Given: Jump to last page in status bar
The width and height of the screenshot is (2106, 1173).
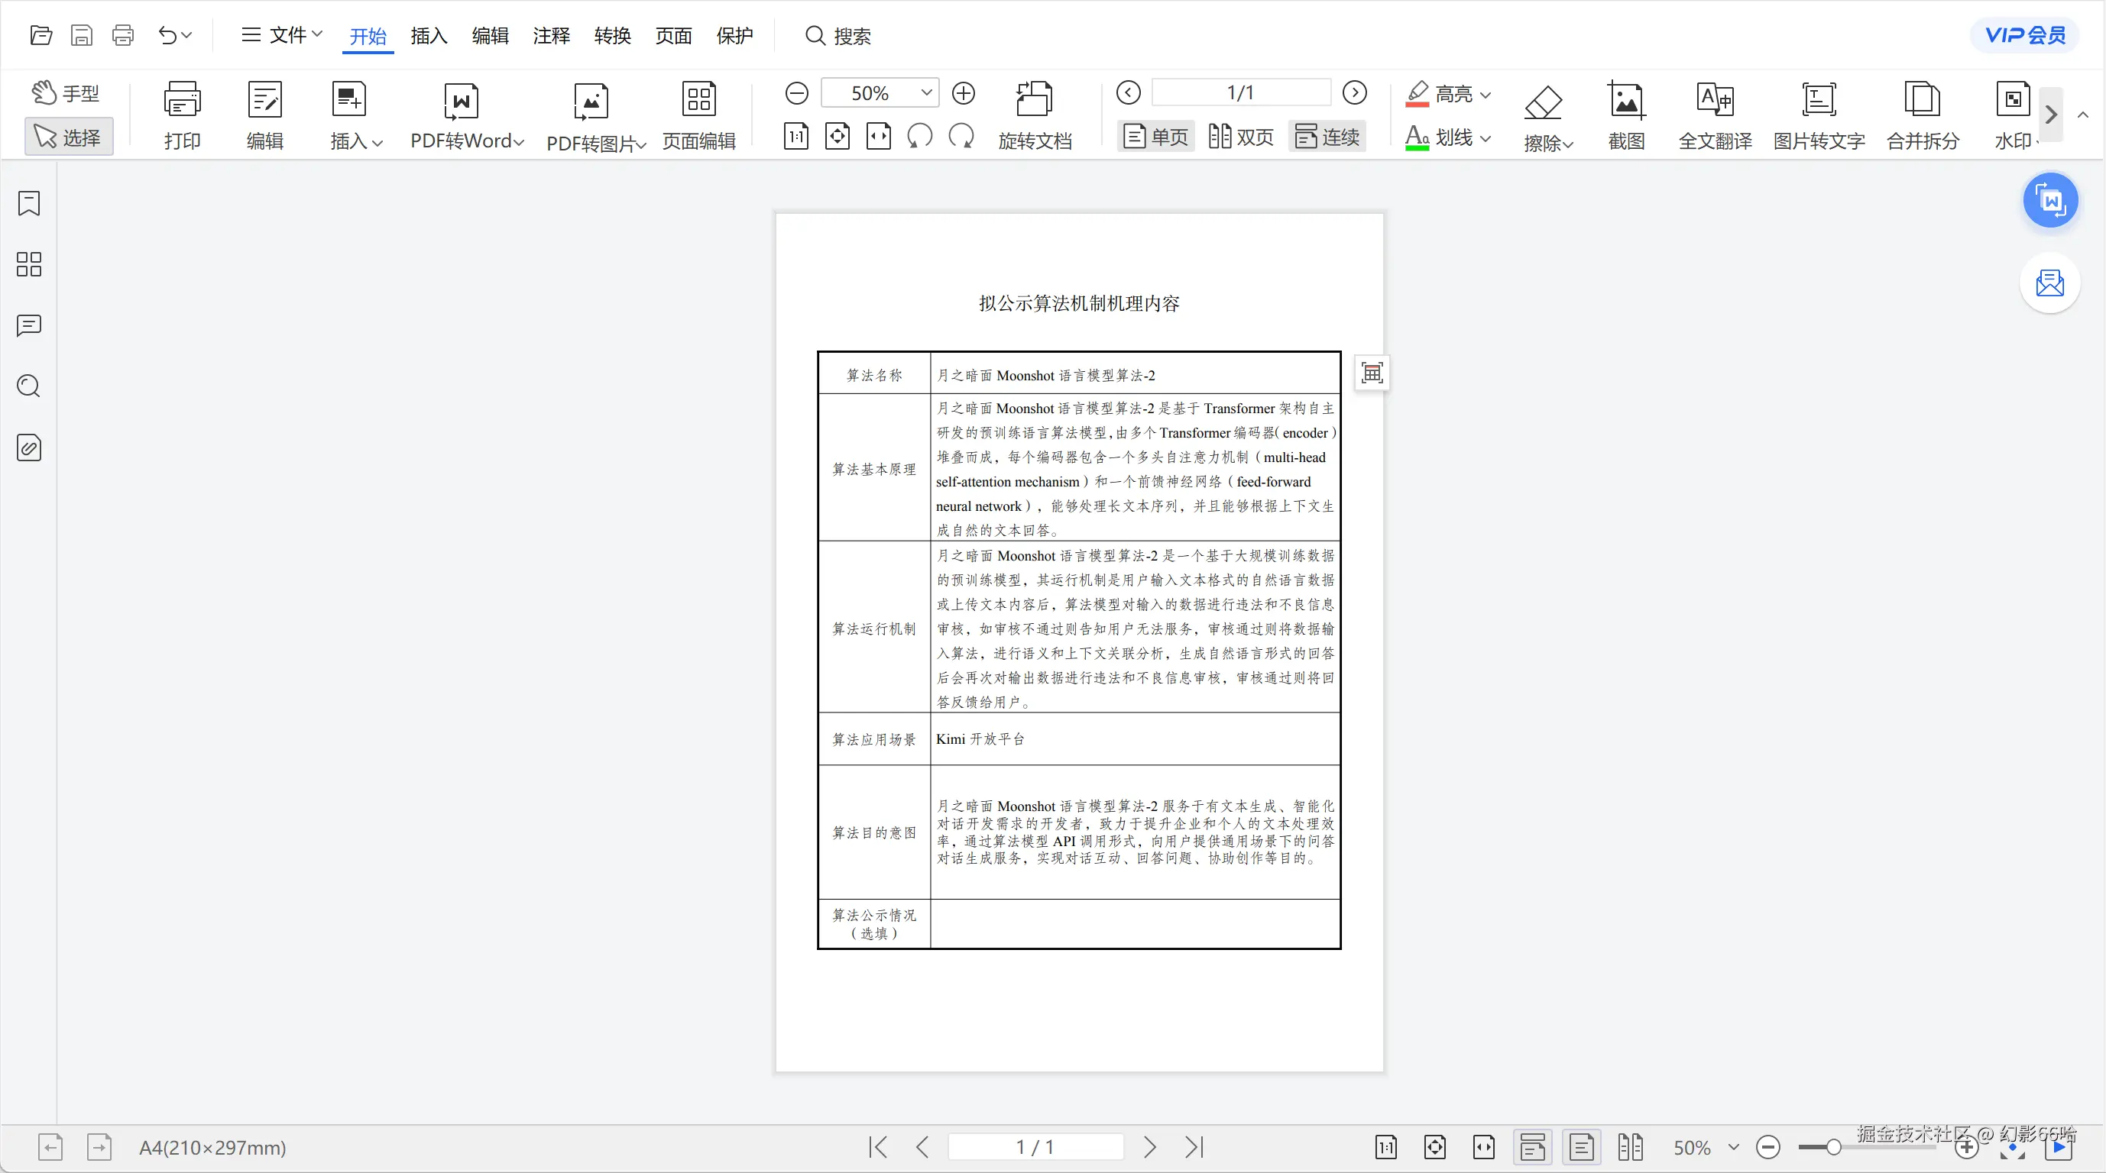Looking at the screenshot, I should [x=1194, y=1147].
